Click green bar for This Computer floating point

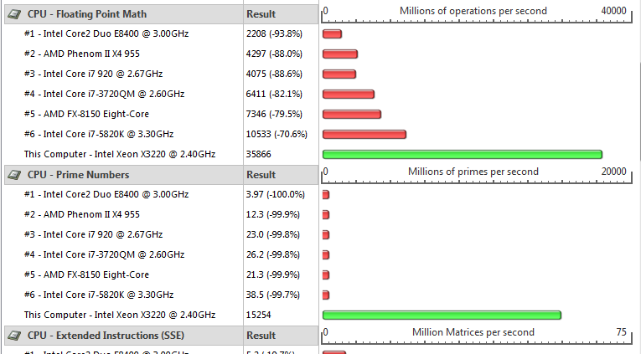pyautogui.click(x=463, y=154)
